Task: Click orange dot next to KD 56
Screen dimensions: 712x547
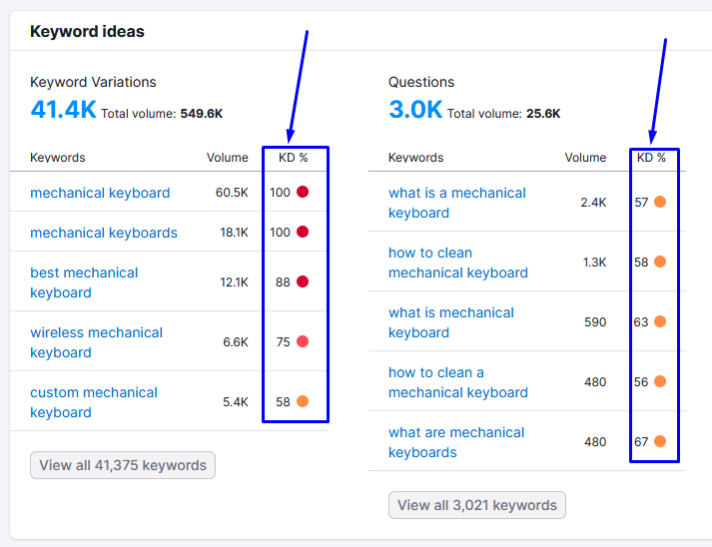Action: pos(660,381)
